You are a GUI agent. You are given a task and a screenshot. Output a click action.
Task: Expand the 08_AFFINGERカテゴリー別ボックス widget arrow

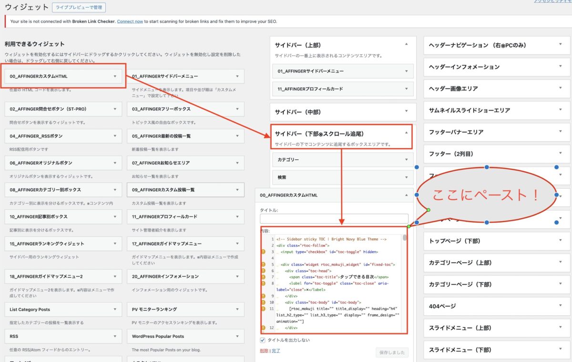point(115,190)
